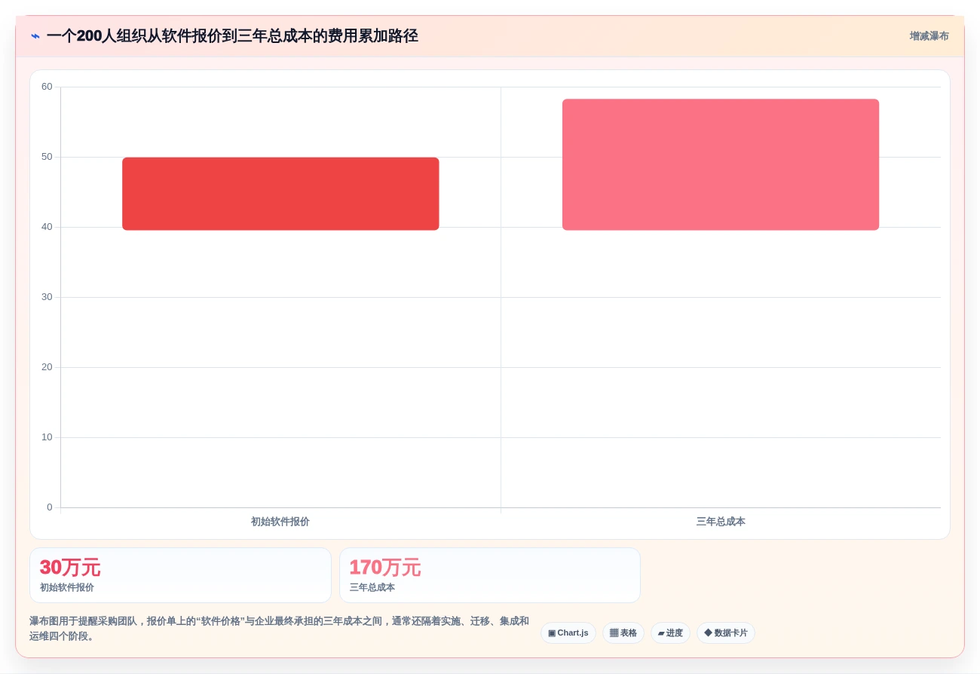Image resolution: width=980 pixels, height=674 pixels.
Task: Click the 初始软件报价 axis label
Action: tap(280, 522)
